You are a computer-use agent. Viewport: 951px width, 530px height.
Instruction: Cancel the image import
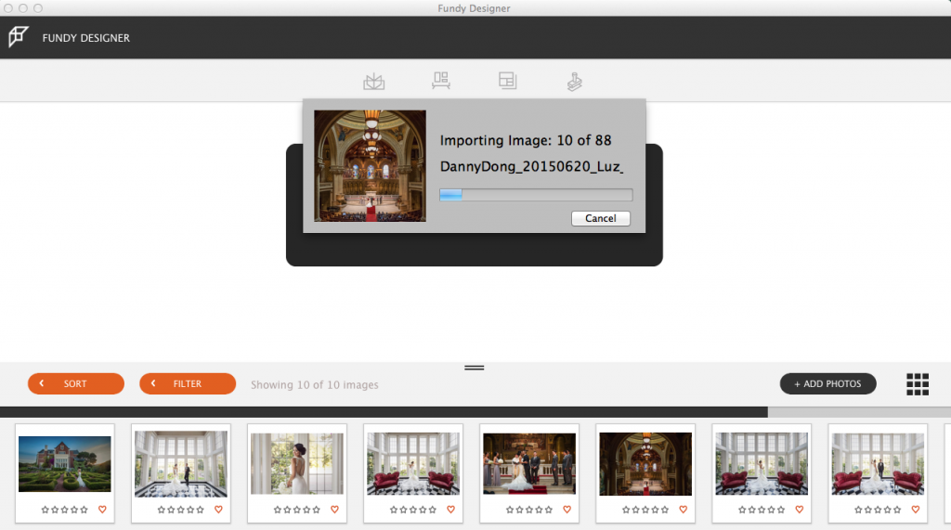(x=601, y=218)
